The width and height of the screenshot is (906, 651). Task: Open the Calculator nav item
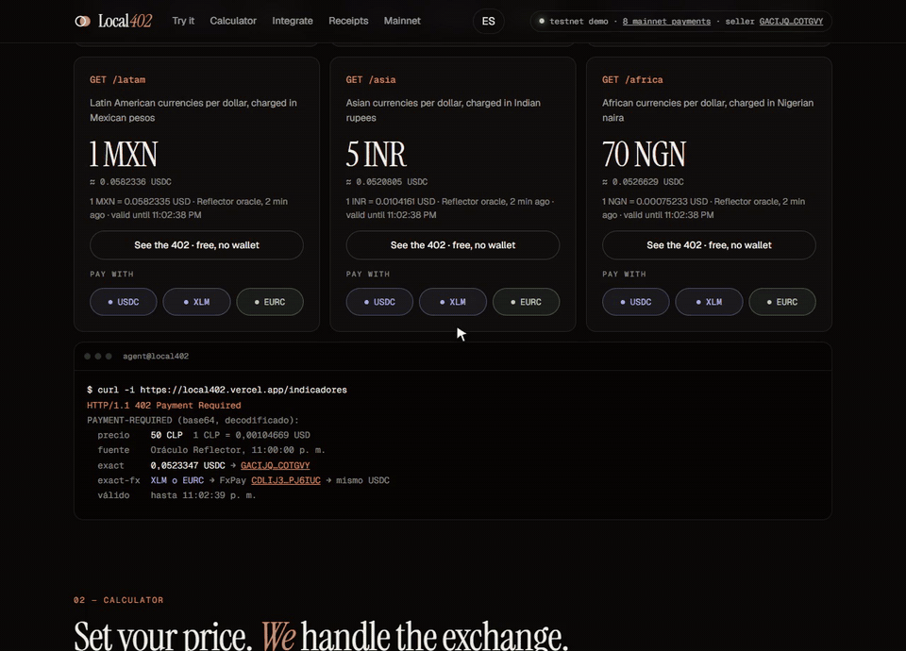[x=233, y=21]
